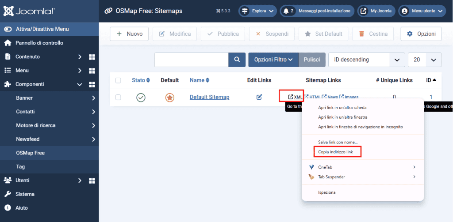Open the Default Sitemap link
Image resolution: width=453 pixels, height=222 pixels.
click(209, 97)
